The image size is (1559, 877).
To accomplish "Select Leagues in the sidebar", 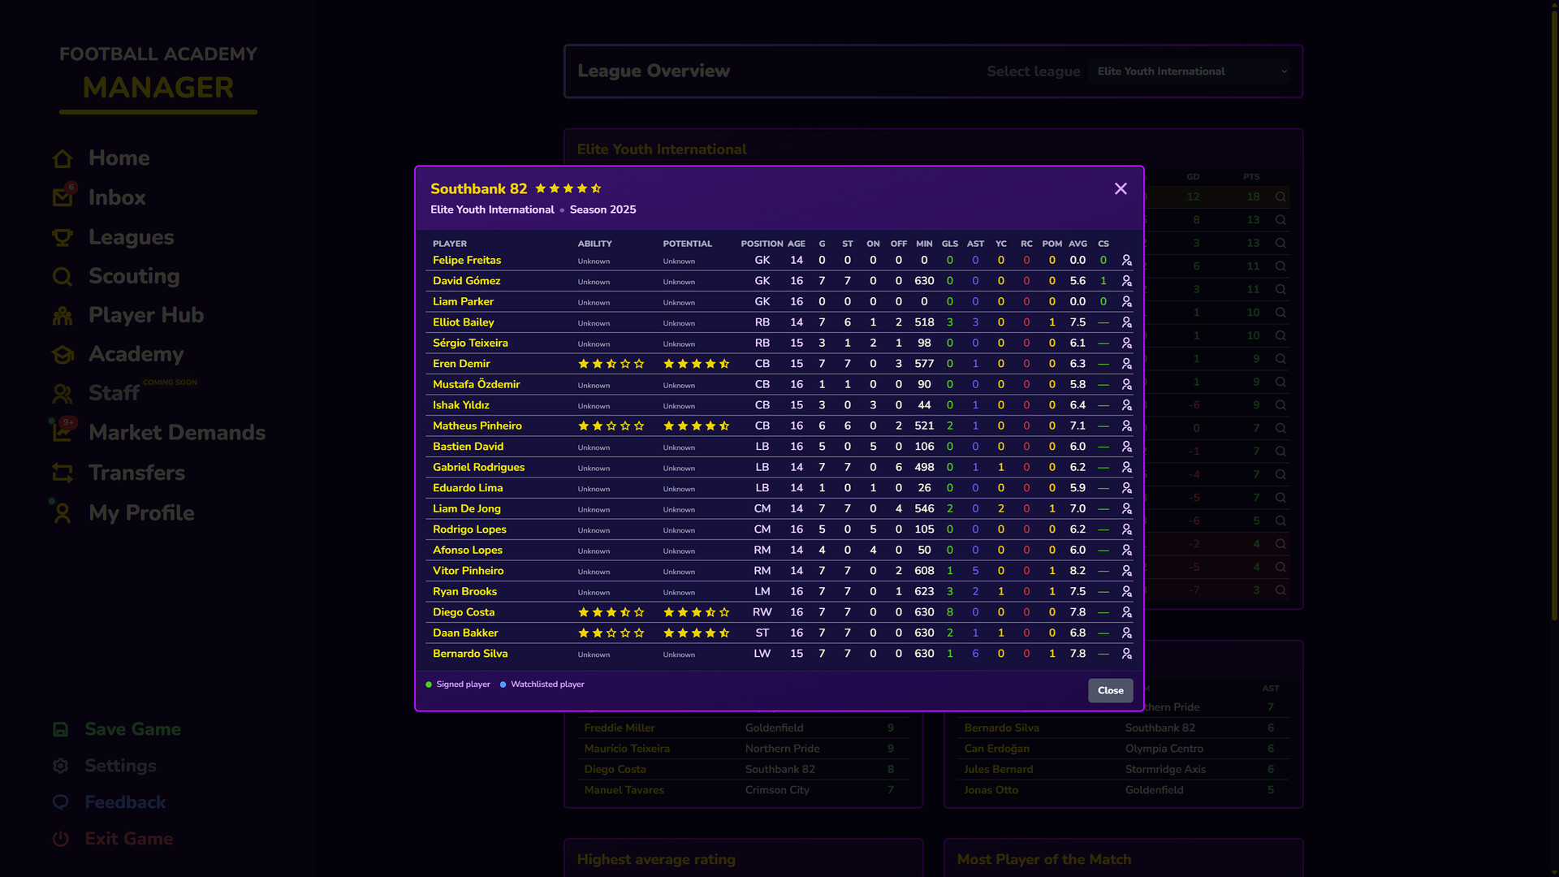I will pyautogui.click(x=131, y=237).
